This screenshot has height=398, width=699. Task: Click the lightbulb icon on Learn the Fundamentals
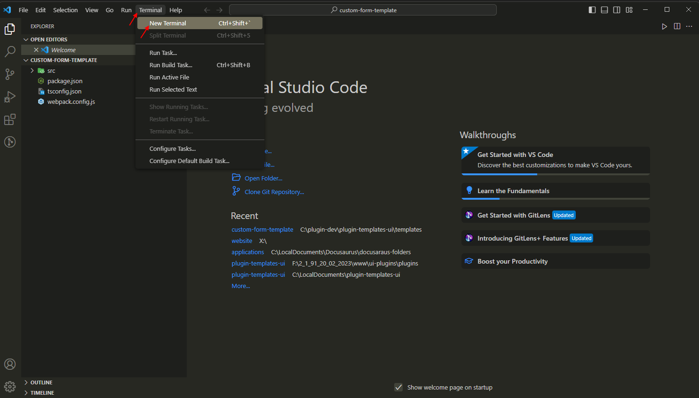469,190
